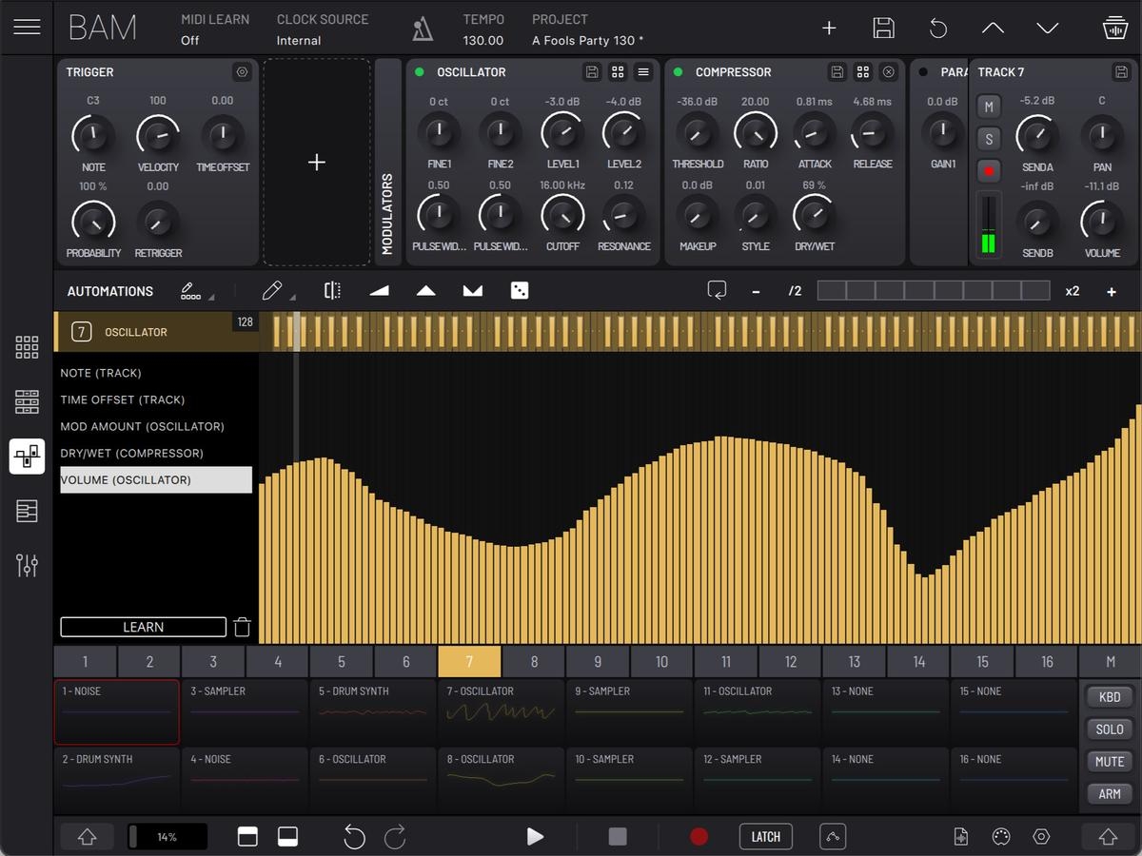Disable the Oscillator green power indicator

tap(420, 72)
